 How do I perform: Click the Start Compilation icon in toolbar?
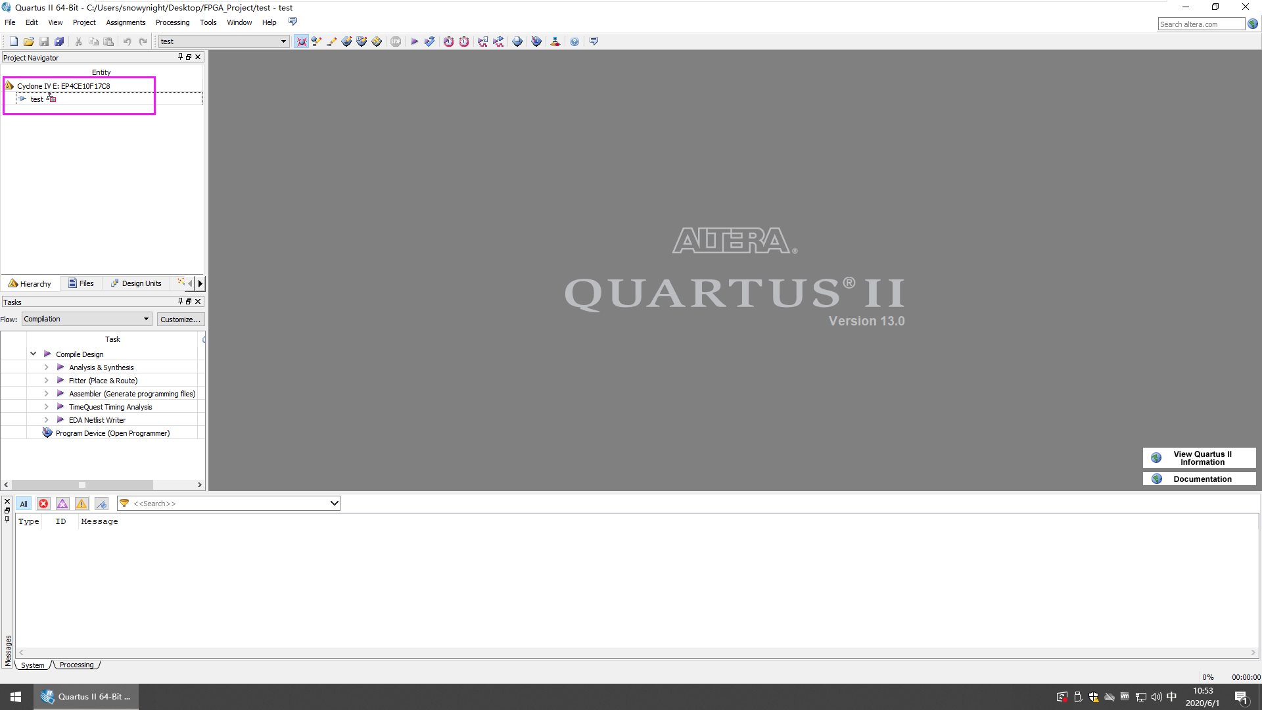coord(415,41)
